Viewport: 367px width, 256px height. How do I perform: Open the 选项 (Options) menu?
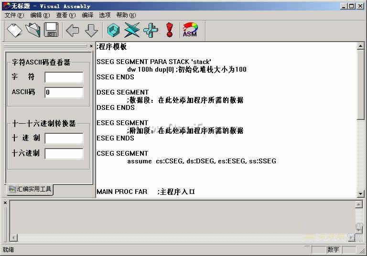coord(105,15)
